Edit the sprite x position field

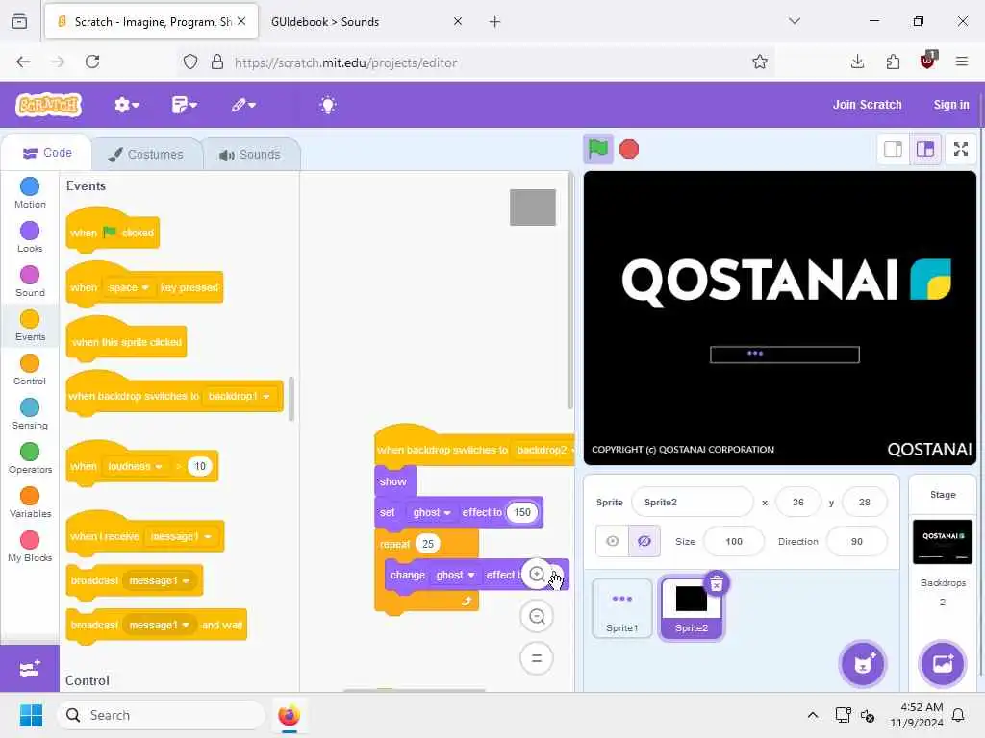pyautogui.click(x=797, y=502)
